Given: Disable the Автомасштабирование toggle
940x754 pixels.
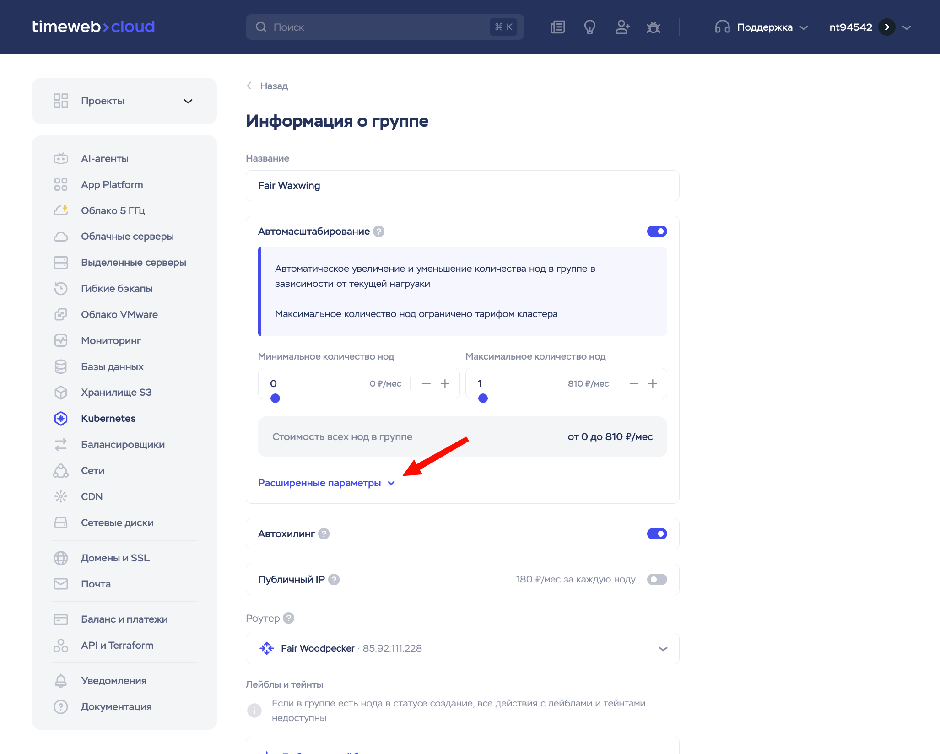Looking at the screenshot, I should click(x=657, y=232).
